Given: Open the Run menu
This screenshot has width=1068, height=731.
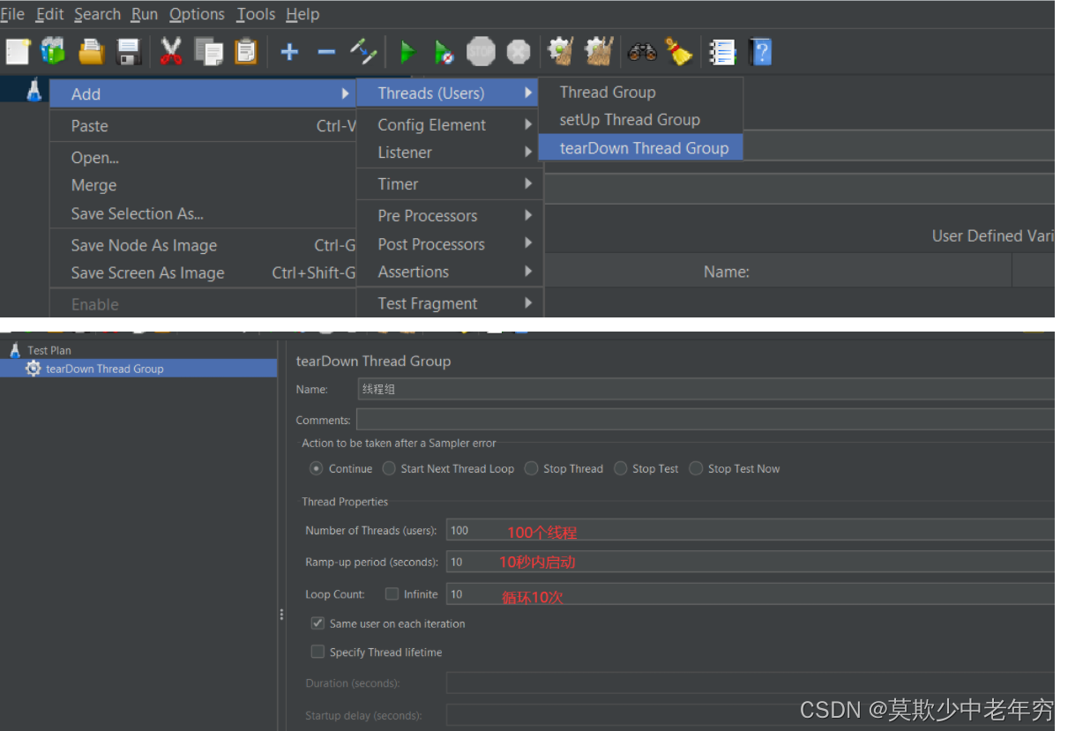Looking at the screenshot, I should (x=145, y=14).
